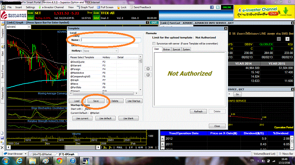Viewport: 295px width, 165px height.
Task: Click the X icon in left sidebar
Action: click(2, 148)
